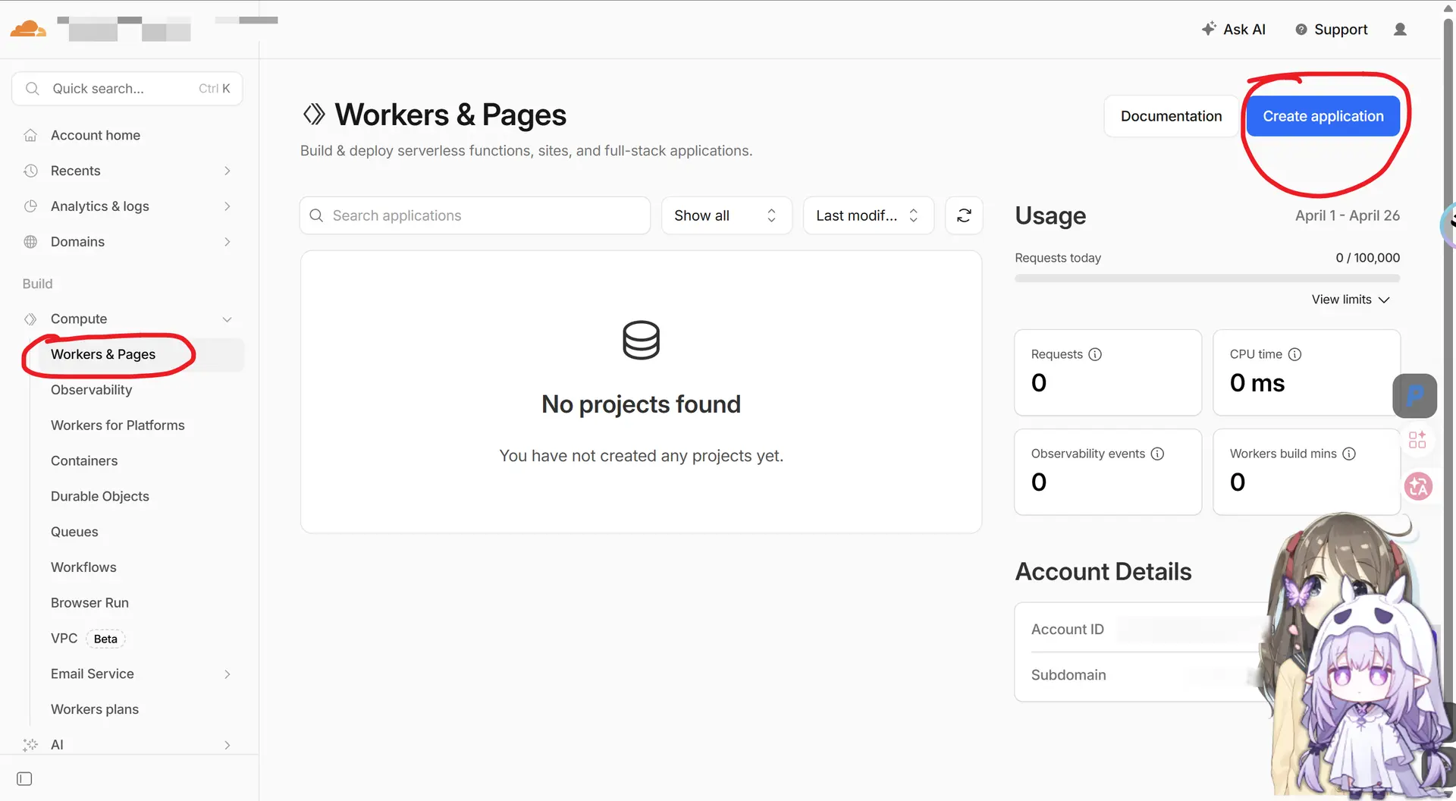Image resolution: width=1456 pixels, height=801 pixels.
Task: Go to Observability
Action: [x=91, y=390]
